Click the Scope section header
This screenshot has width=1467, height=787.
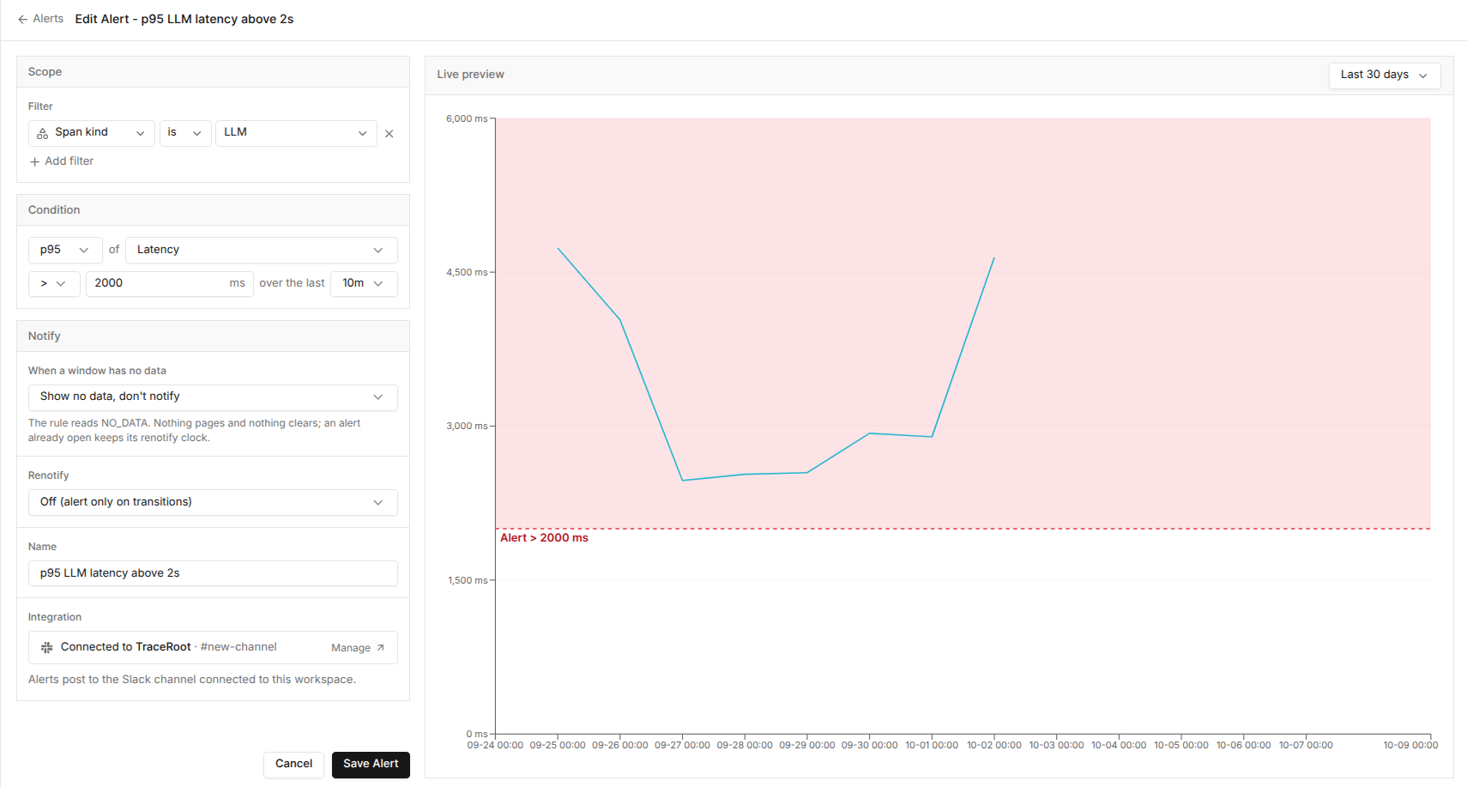click(213, 72)
